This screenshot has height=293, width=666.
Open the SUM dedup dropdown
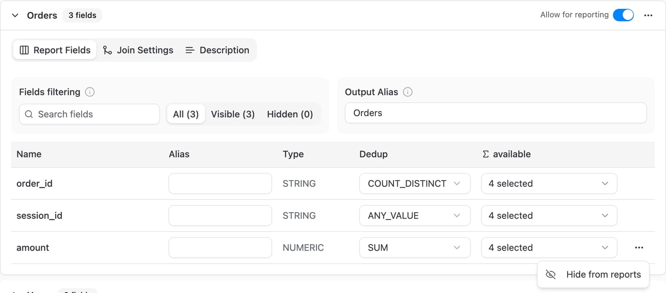coord(415,248)
